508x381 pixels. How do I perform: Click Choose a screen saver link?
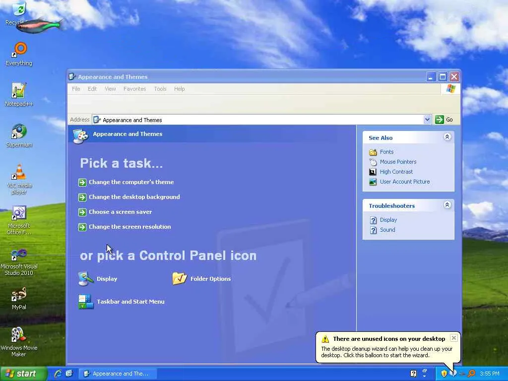120,212
